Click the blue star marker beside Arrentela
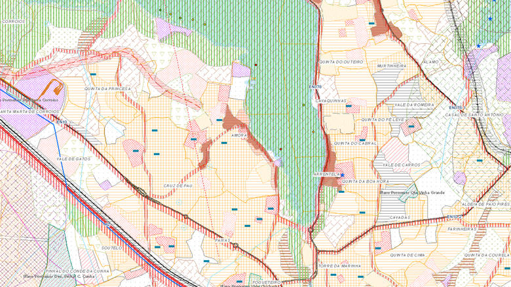The image size is (511, 287). click(342, 175)
